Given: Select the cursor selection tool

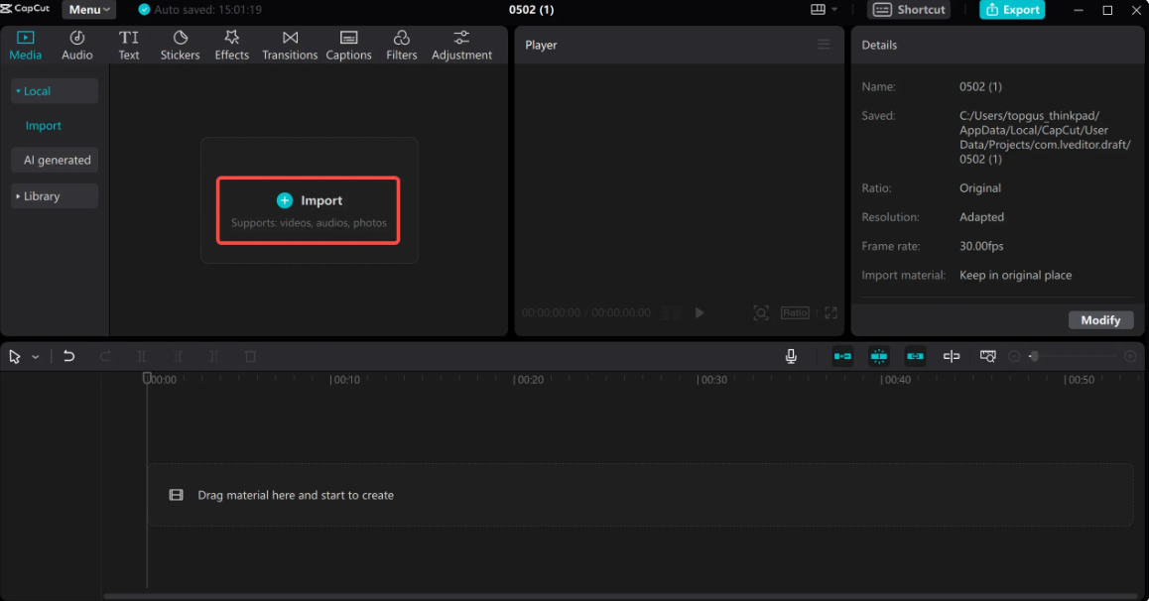Looking at the screenshot, I should point(13,356).
